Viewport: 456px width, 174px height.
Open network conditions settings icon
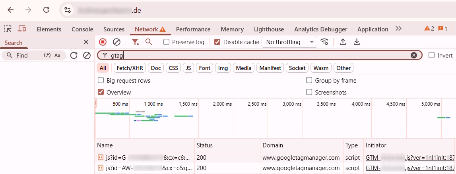(x=325, y=42)
